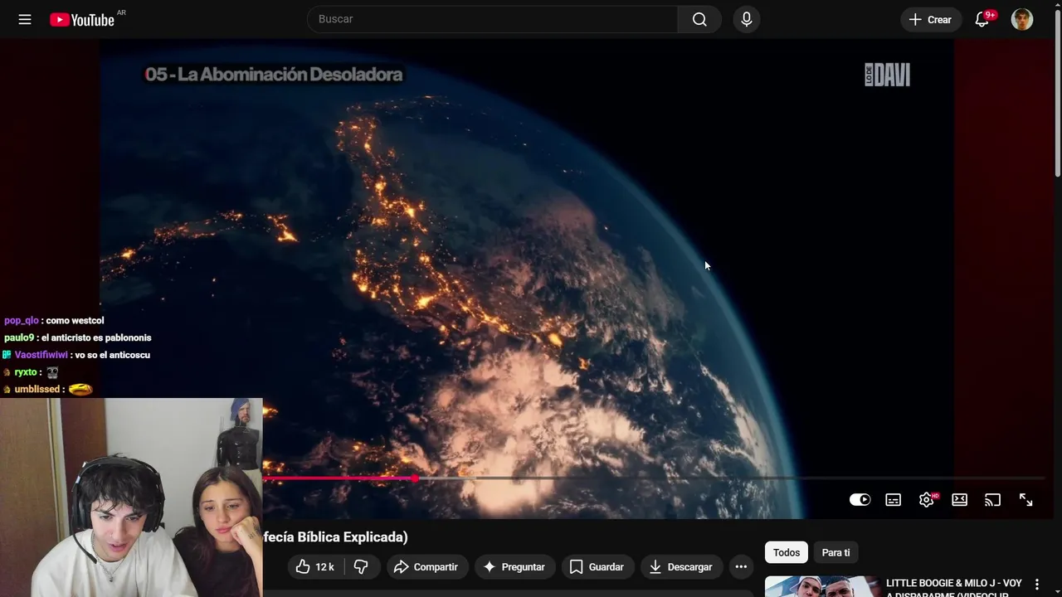The width and height of the screenshot is (1062, 597).
Task: Download video with Descargar button
Action: click(680, 567)
